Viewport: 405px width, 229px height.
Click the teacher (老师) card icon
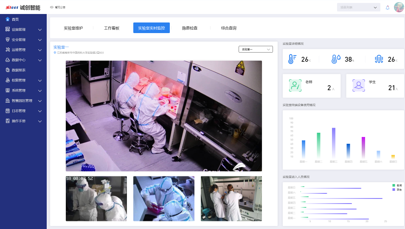click(295, 86)
